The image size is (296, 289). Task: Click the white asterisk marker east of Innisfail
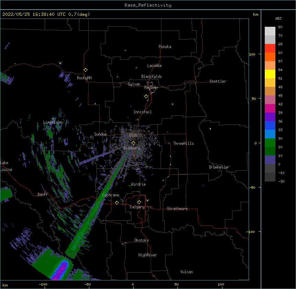[x=172, y=104]
